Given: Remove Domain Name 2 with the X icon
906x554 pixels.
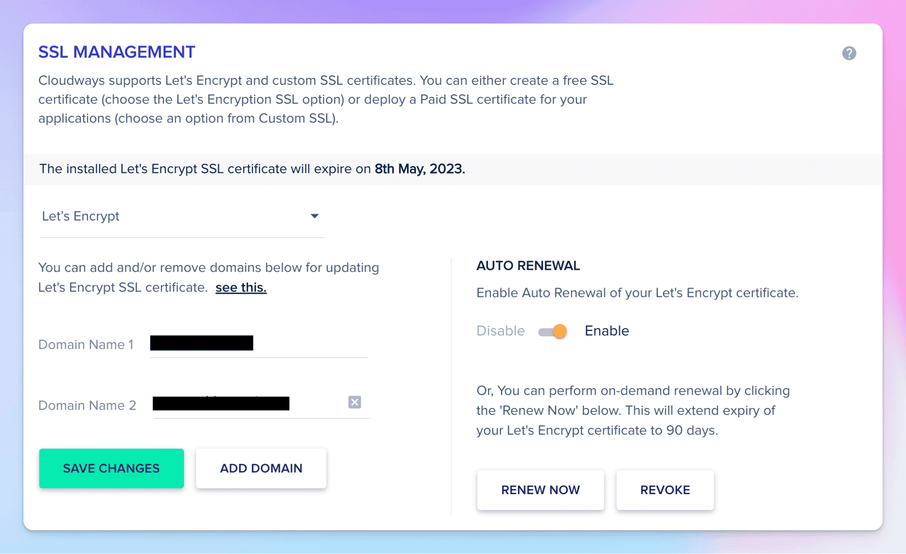Looking at the screenshot, I should [354, 402].
